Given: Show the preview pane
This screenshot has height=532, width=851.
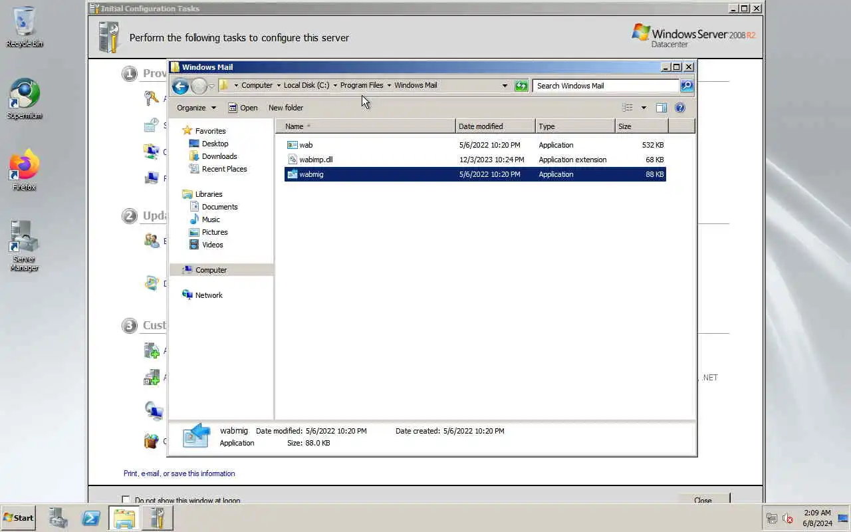Looking at the screenshot, I should [x=661, y=108].
